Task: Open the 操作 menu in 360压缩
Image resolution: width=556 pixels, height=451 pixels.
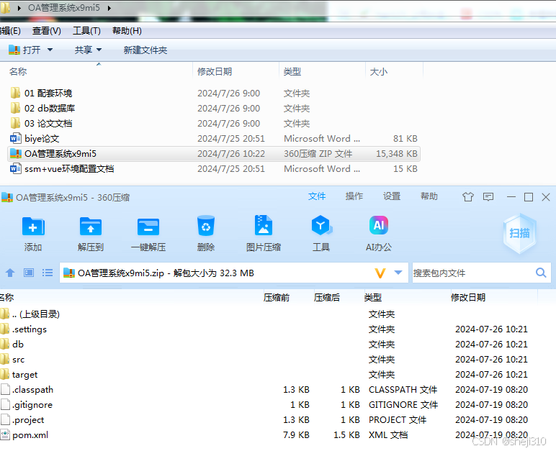Action: point(354,196)
